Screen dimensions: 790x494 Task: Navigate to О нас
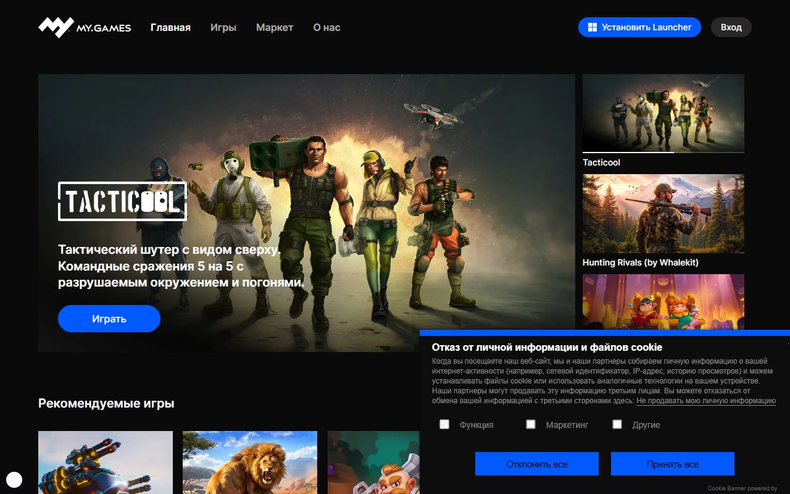point(326,27)
